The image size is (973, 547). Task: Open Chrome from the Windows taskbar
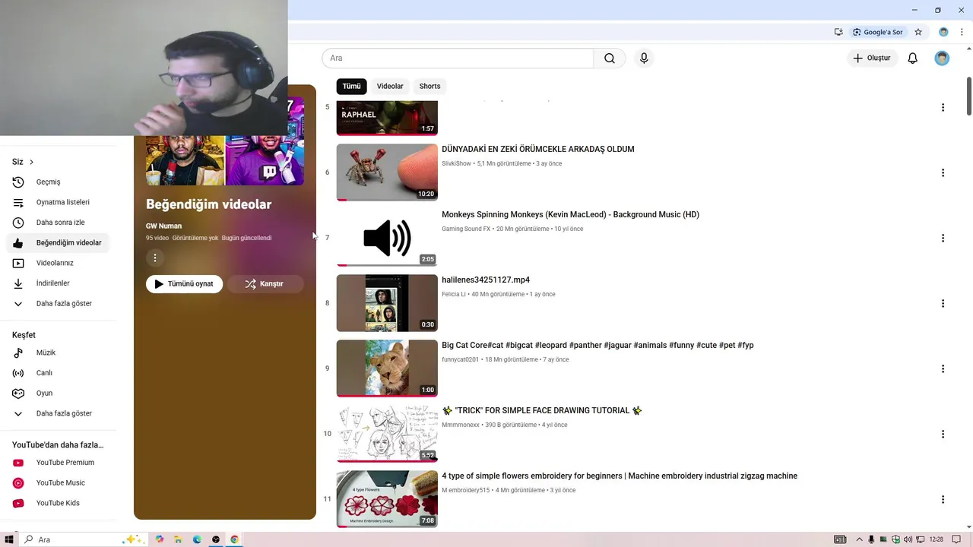coord(235,539)
